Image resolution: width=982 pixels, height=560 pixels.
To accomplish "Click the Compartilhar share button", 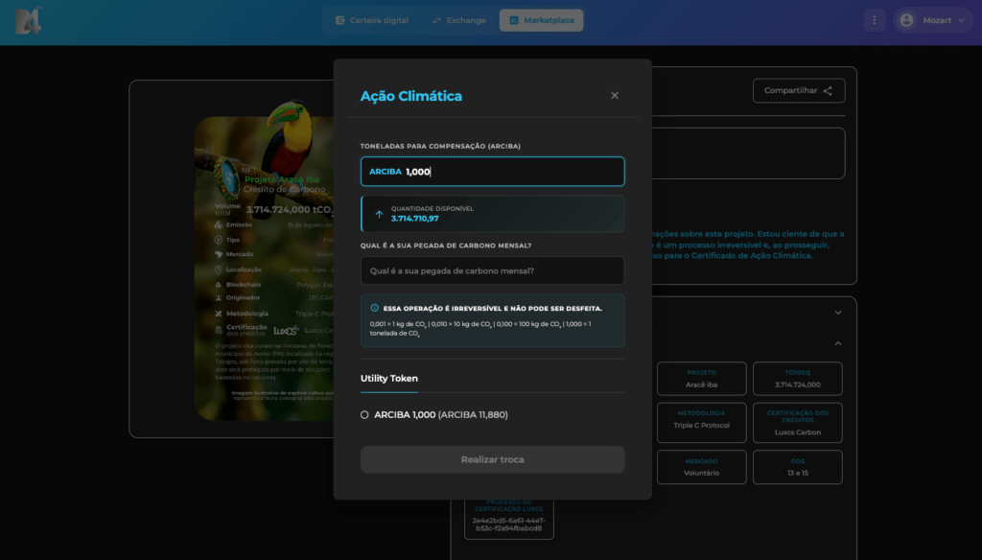I will tap(799, 91).
